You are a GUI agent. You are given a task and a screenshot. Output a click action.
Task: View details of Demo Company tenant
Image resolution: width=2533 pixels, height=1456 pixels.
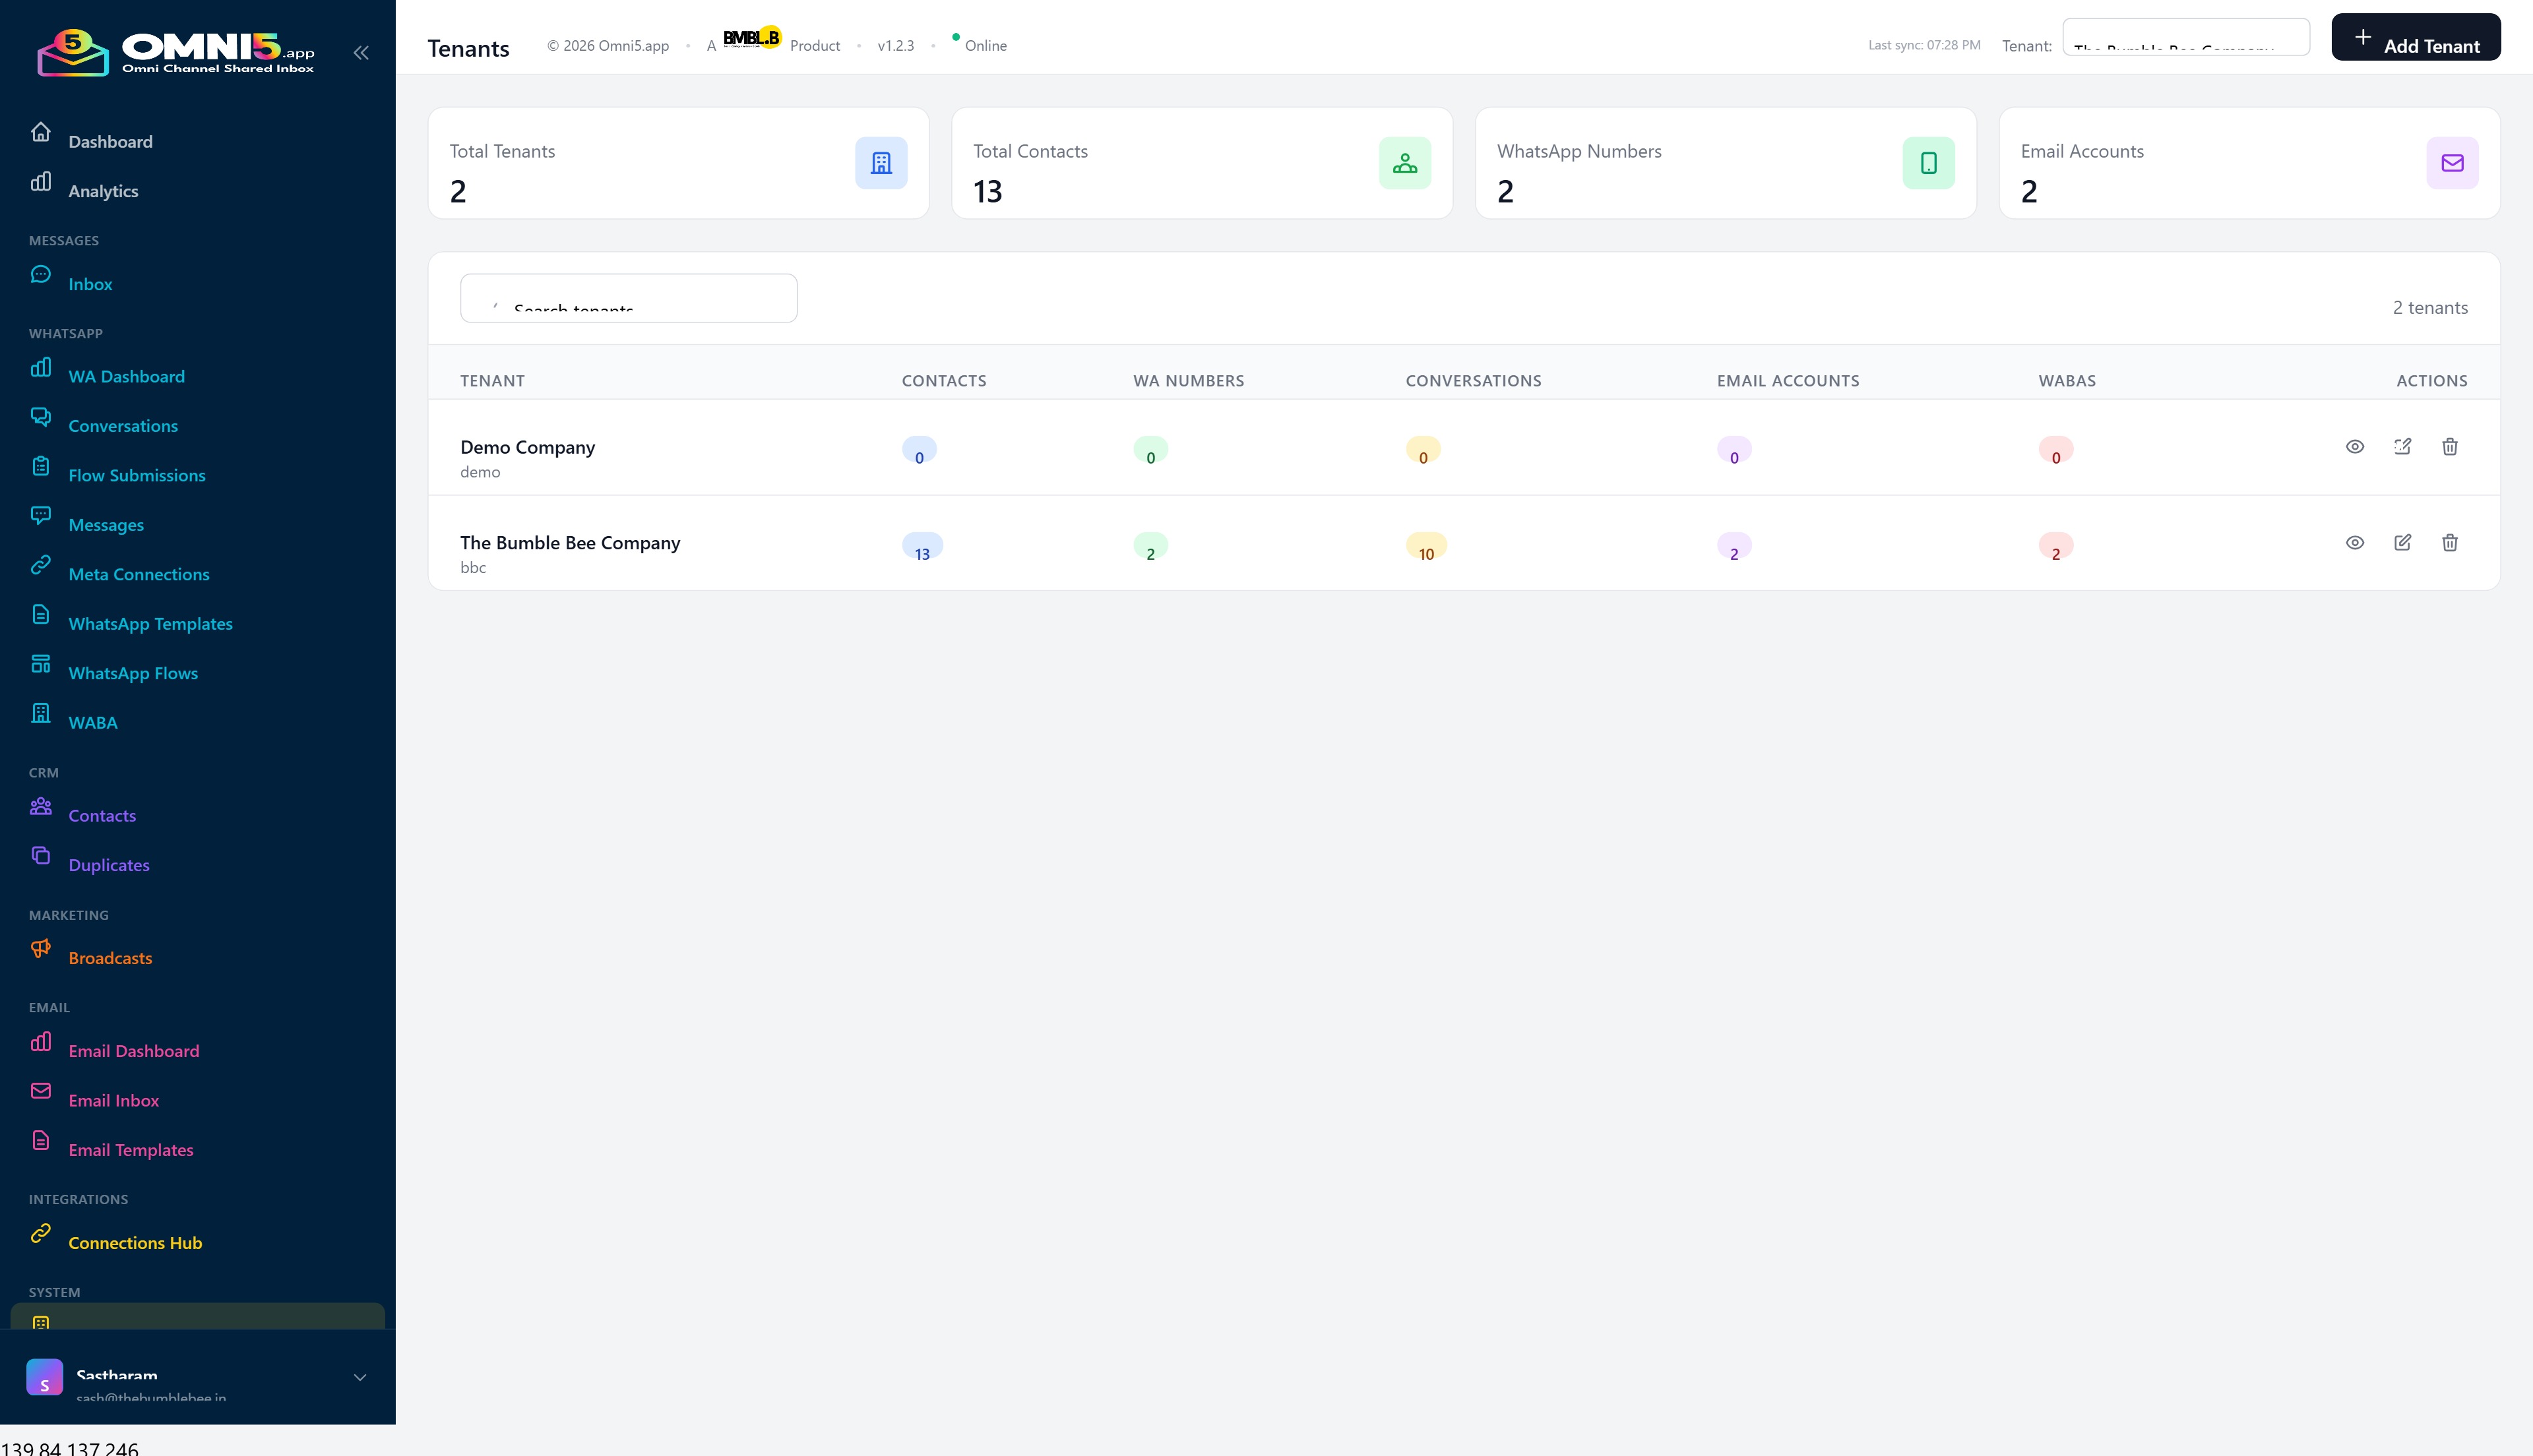pyautogui.click(x=2356, y=447)
